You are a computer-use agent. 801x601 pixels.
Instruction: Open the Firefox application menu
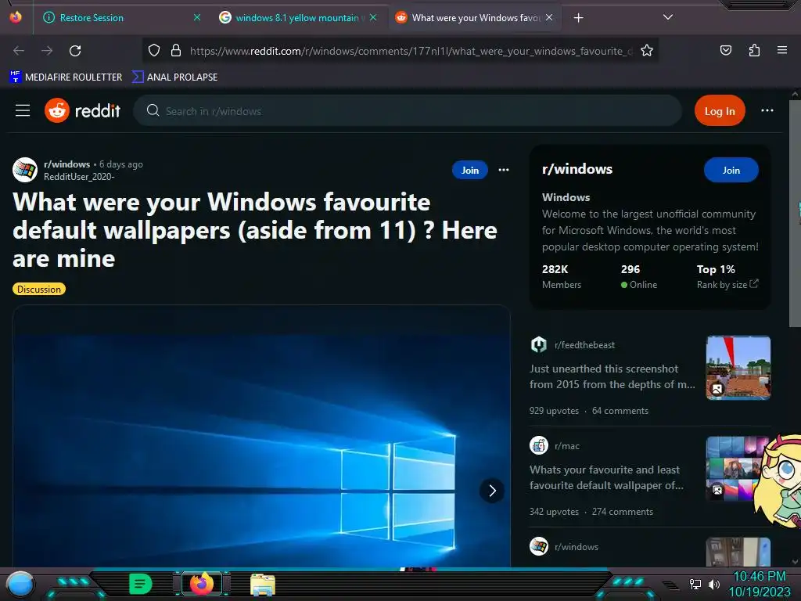781,50
